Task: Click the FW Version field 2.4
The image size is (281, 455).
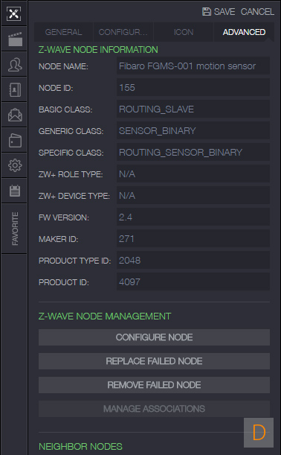Action: [x=193, y=217]
